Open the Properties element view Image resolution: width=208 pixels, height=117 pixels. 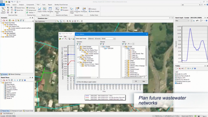[x=77, y=10]
